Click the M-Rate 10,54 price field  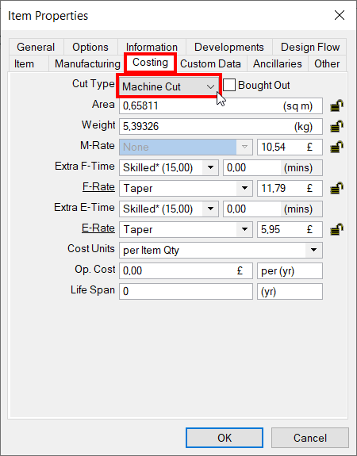click(290, 147)
